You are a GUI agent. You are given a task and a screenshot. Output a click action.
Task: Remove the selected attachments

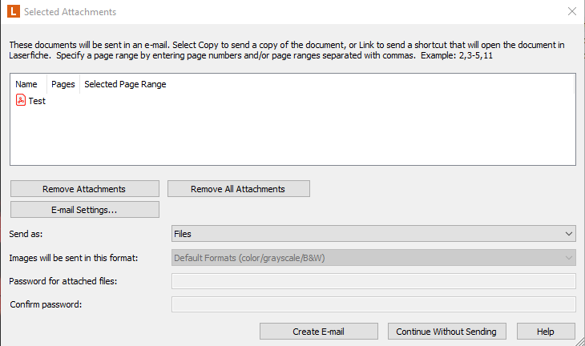pos(85,189)
